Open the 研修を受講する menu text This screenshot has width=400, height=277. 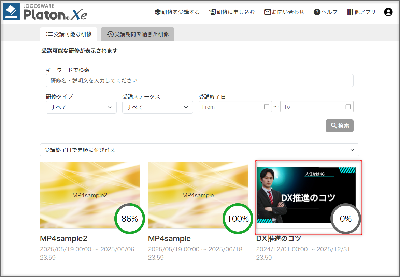click(x=181, y=12)
